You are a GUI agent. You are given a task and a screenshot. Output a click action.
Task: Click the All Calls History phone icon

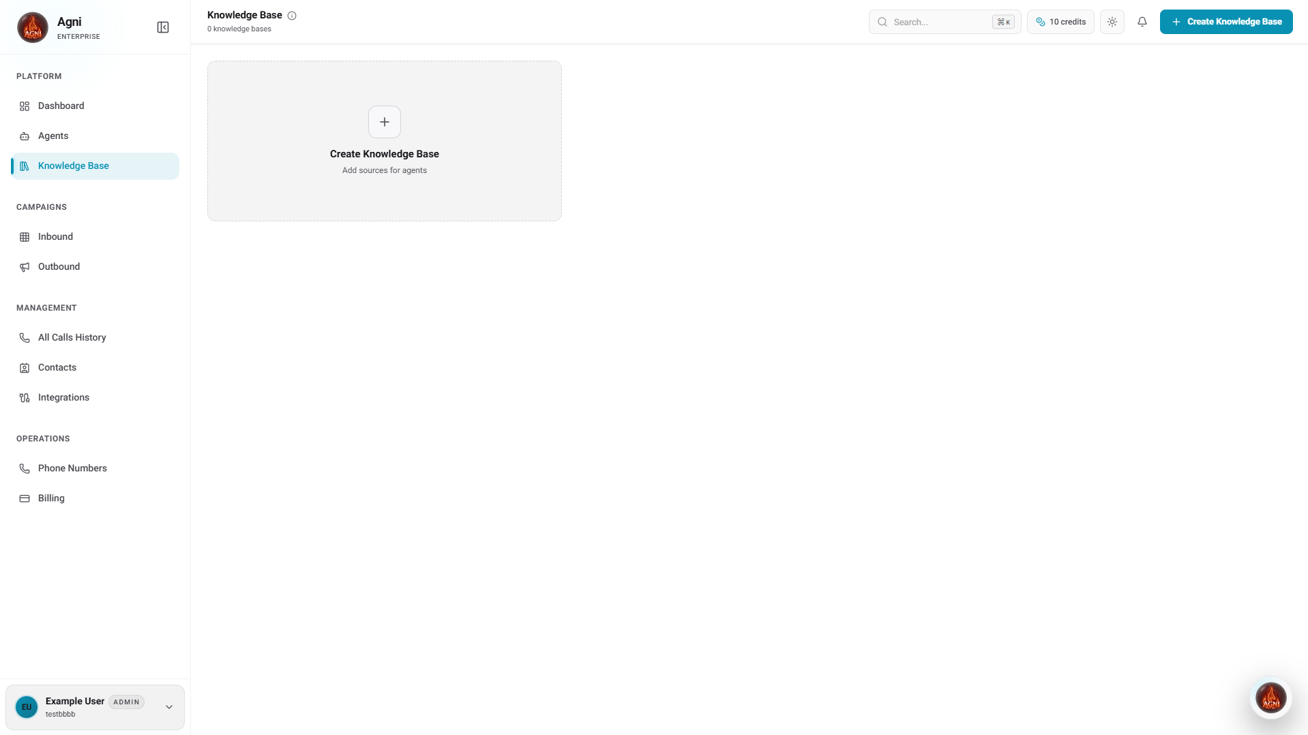(25, 338)
